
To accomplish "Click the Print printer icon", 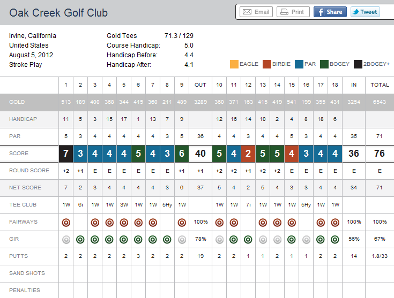I will [285, 12].
